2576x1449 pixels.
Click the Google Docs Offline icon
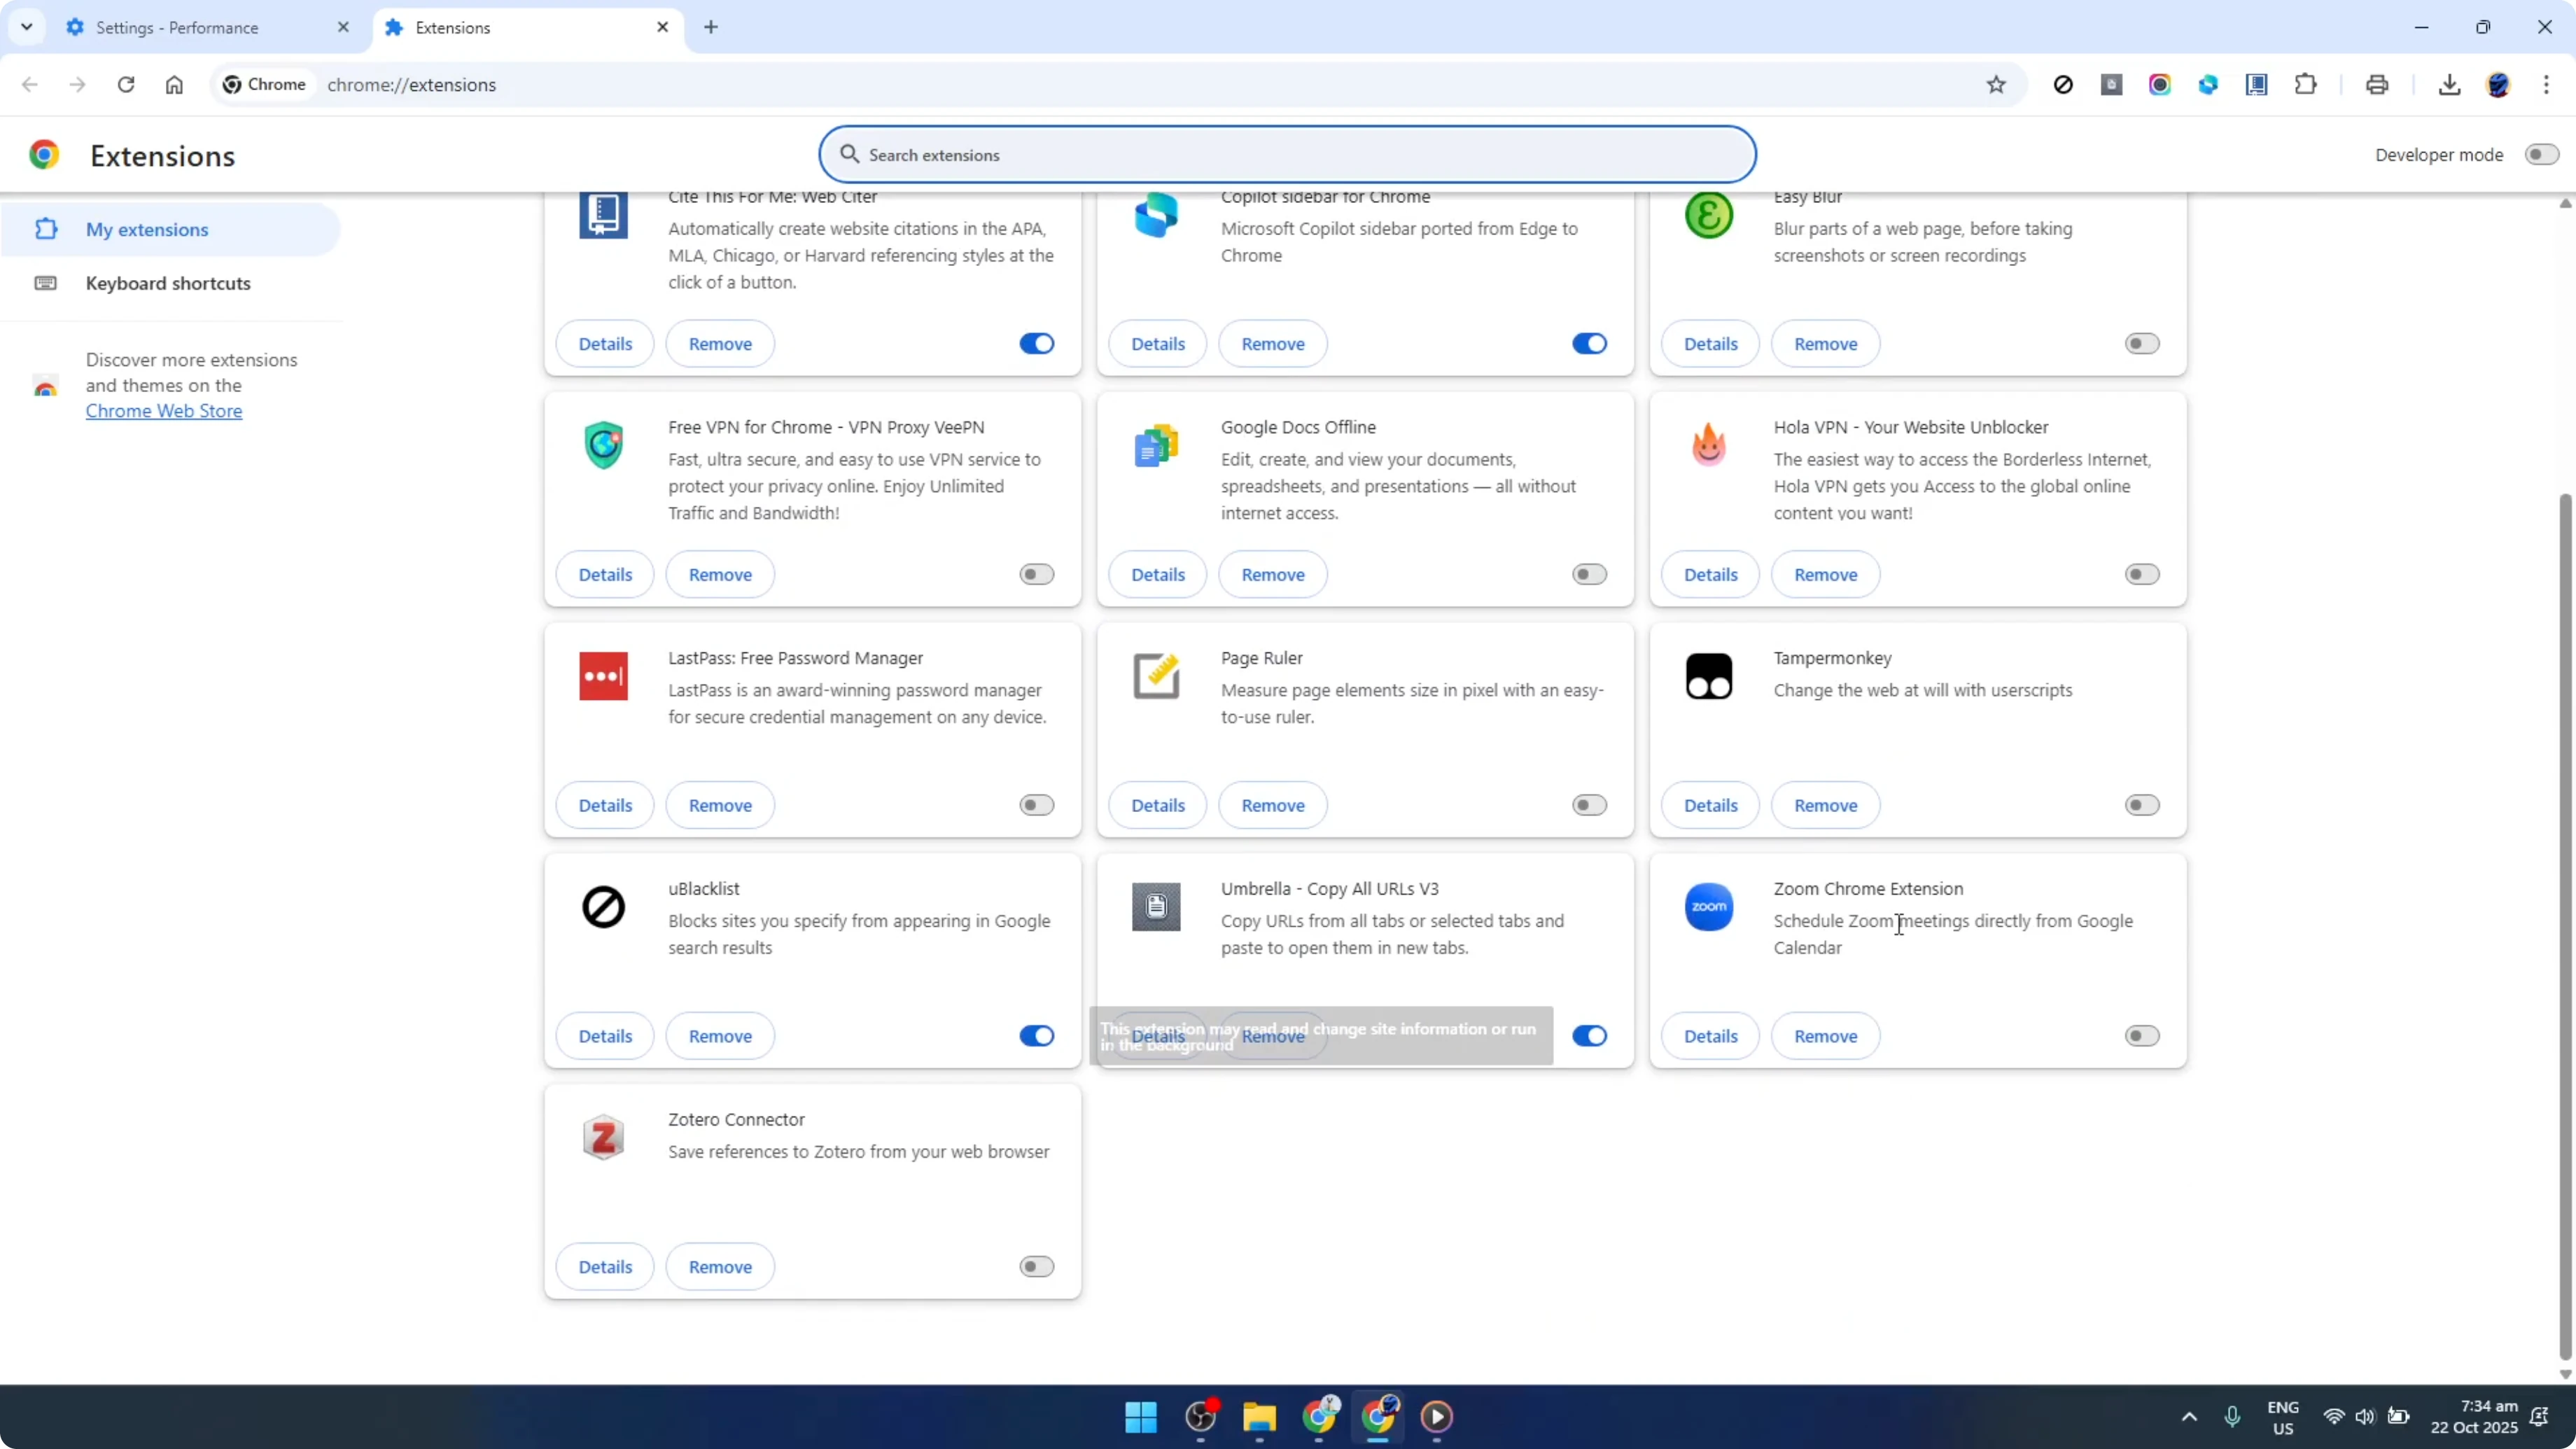1156,446
